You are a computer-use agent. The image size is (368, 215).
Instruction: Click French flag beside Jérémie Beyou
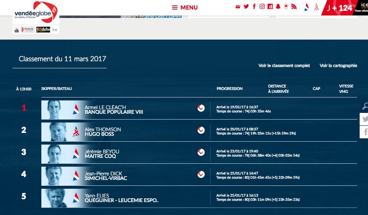[x=76, y=154]
